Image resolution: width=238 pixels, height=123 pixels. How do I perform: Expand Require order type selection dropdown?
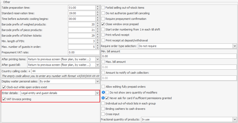click(234, 46)
